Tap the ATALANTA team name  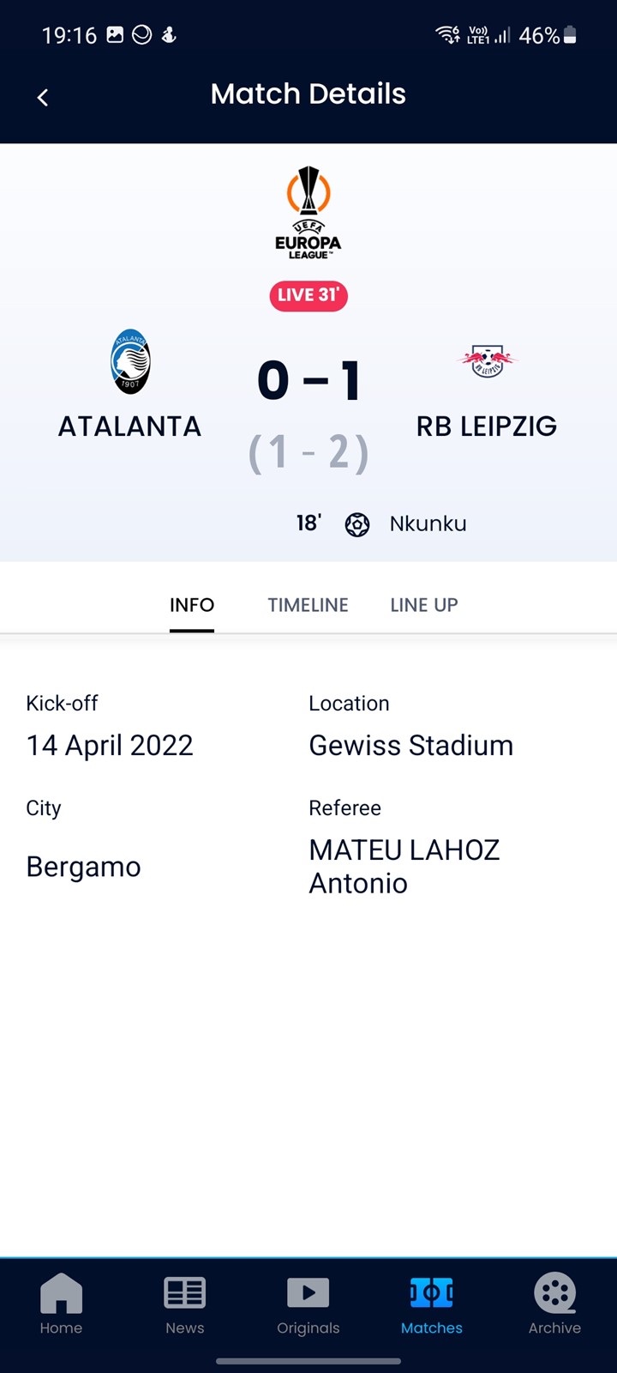point(129,426)
